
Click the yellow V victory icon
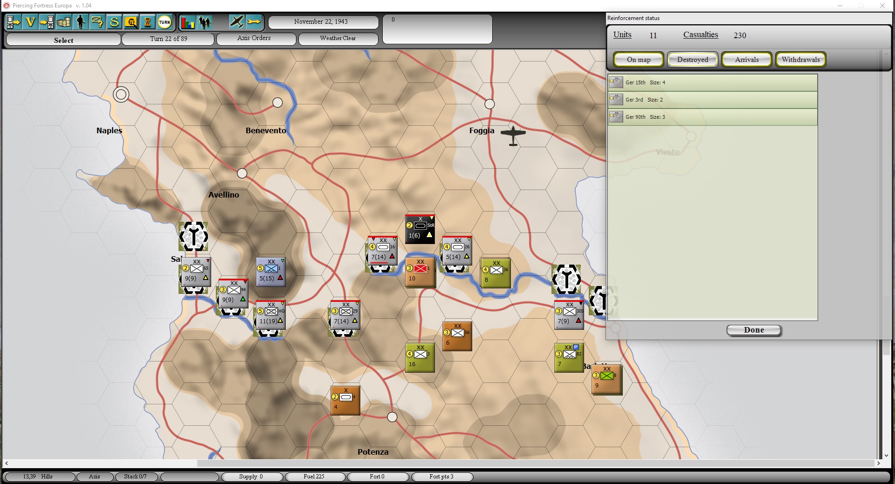(x=30, y=22)
